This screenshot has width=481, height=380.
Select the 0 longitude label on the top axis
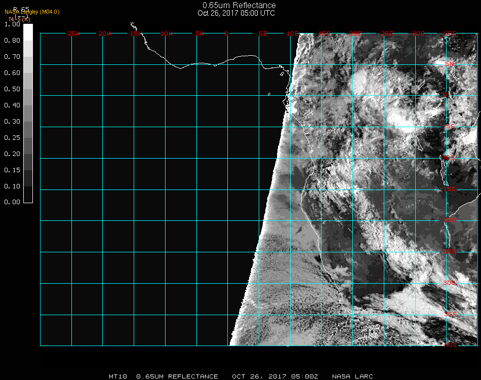[x=226, y=33]
